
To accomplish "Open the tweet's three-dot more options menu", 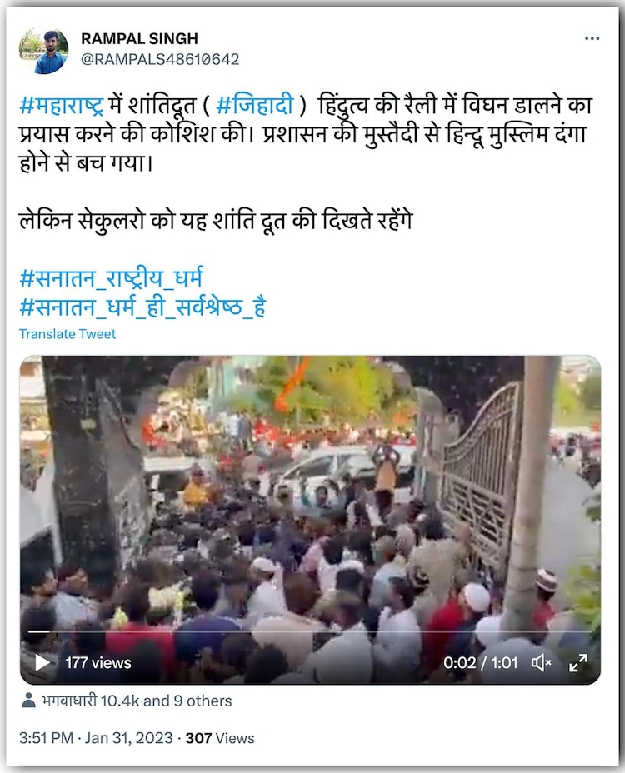I will pyautogui.click(x=592, y=38).
